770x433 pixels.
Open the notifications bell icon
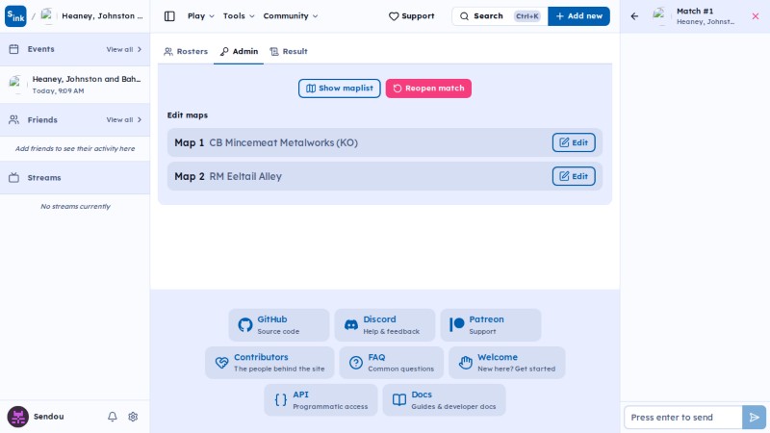pos(113,417)
